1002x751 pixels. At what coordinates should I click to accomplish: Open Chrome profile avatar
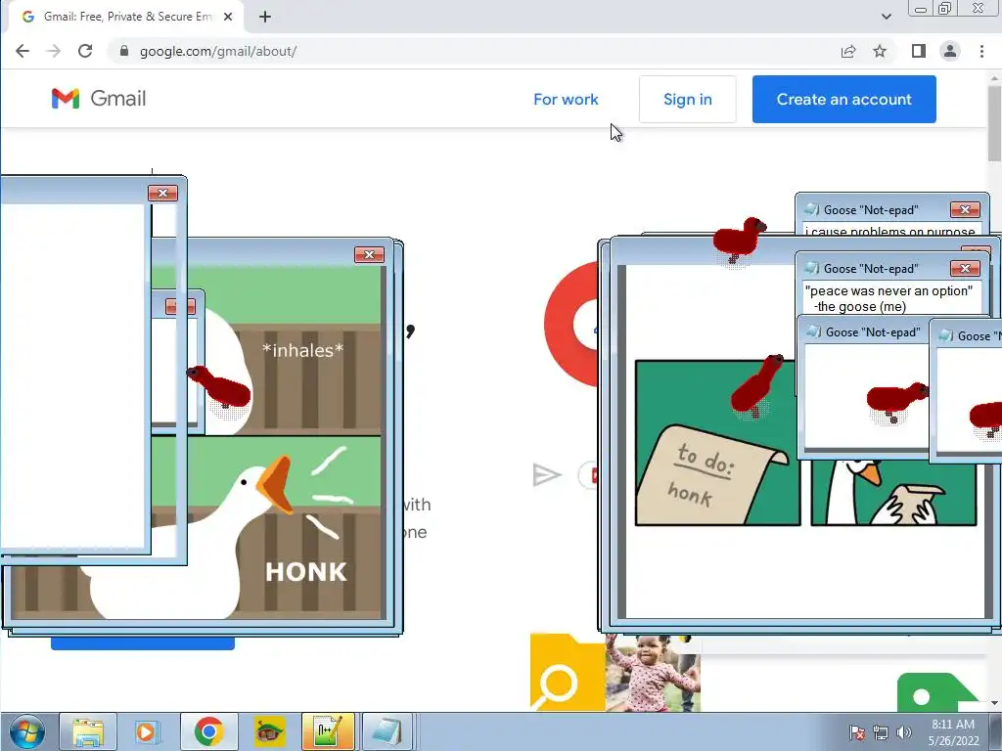click(950, 51)
